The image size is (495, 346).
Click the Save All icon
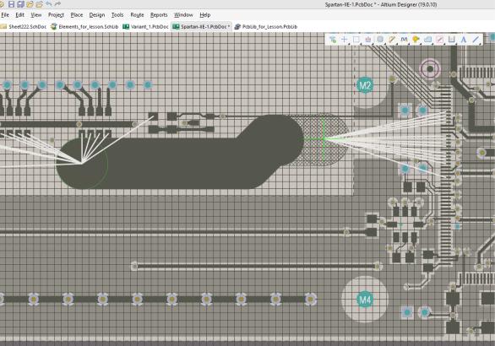[20, 4]
